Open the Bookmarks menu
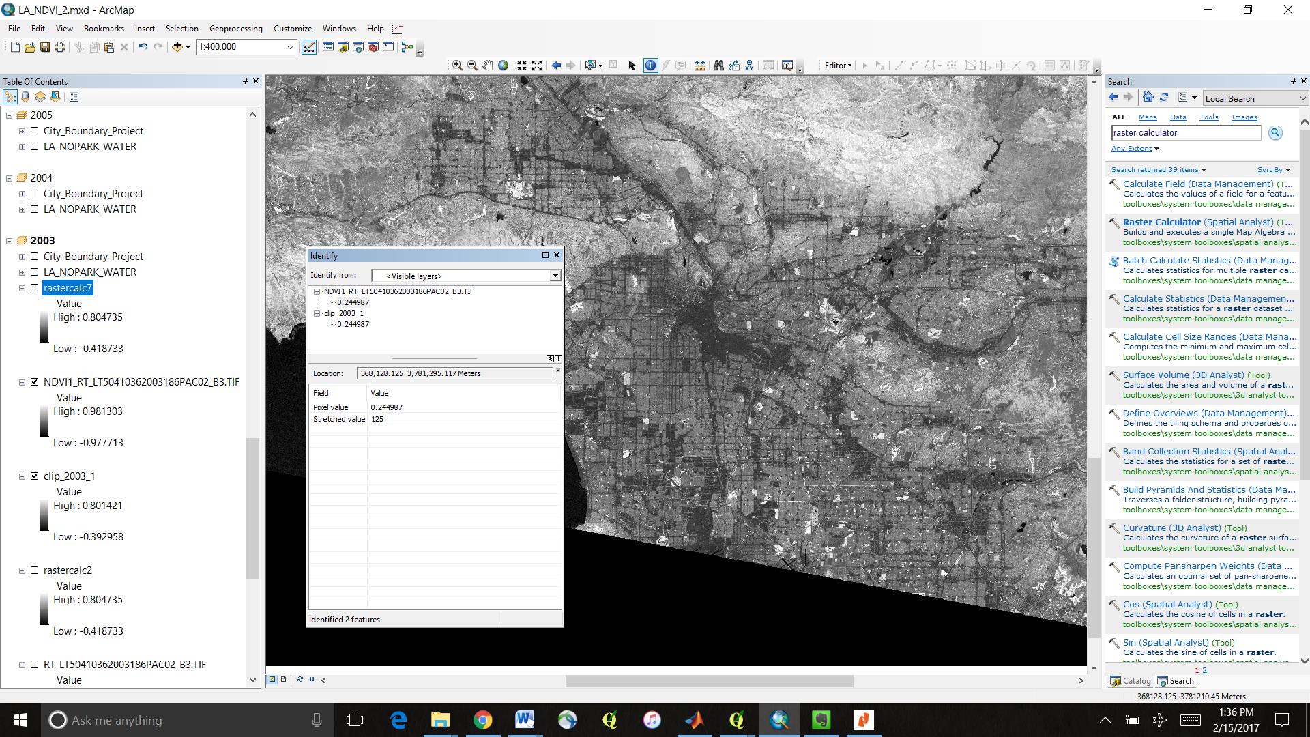 (x=104, y=29)
